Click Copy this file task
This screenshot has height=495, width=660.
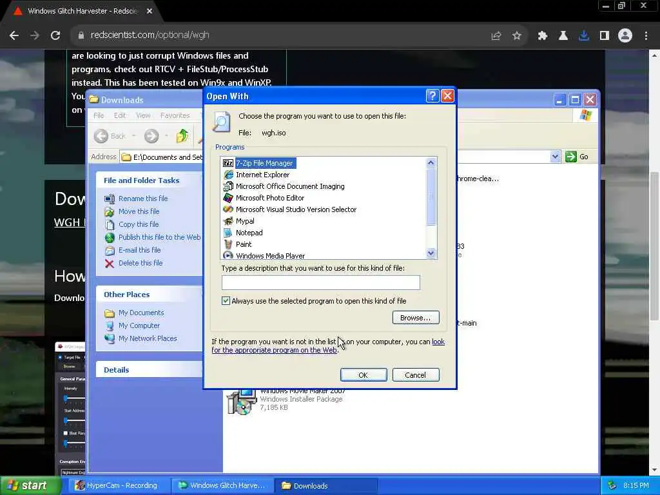139,224
